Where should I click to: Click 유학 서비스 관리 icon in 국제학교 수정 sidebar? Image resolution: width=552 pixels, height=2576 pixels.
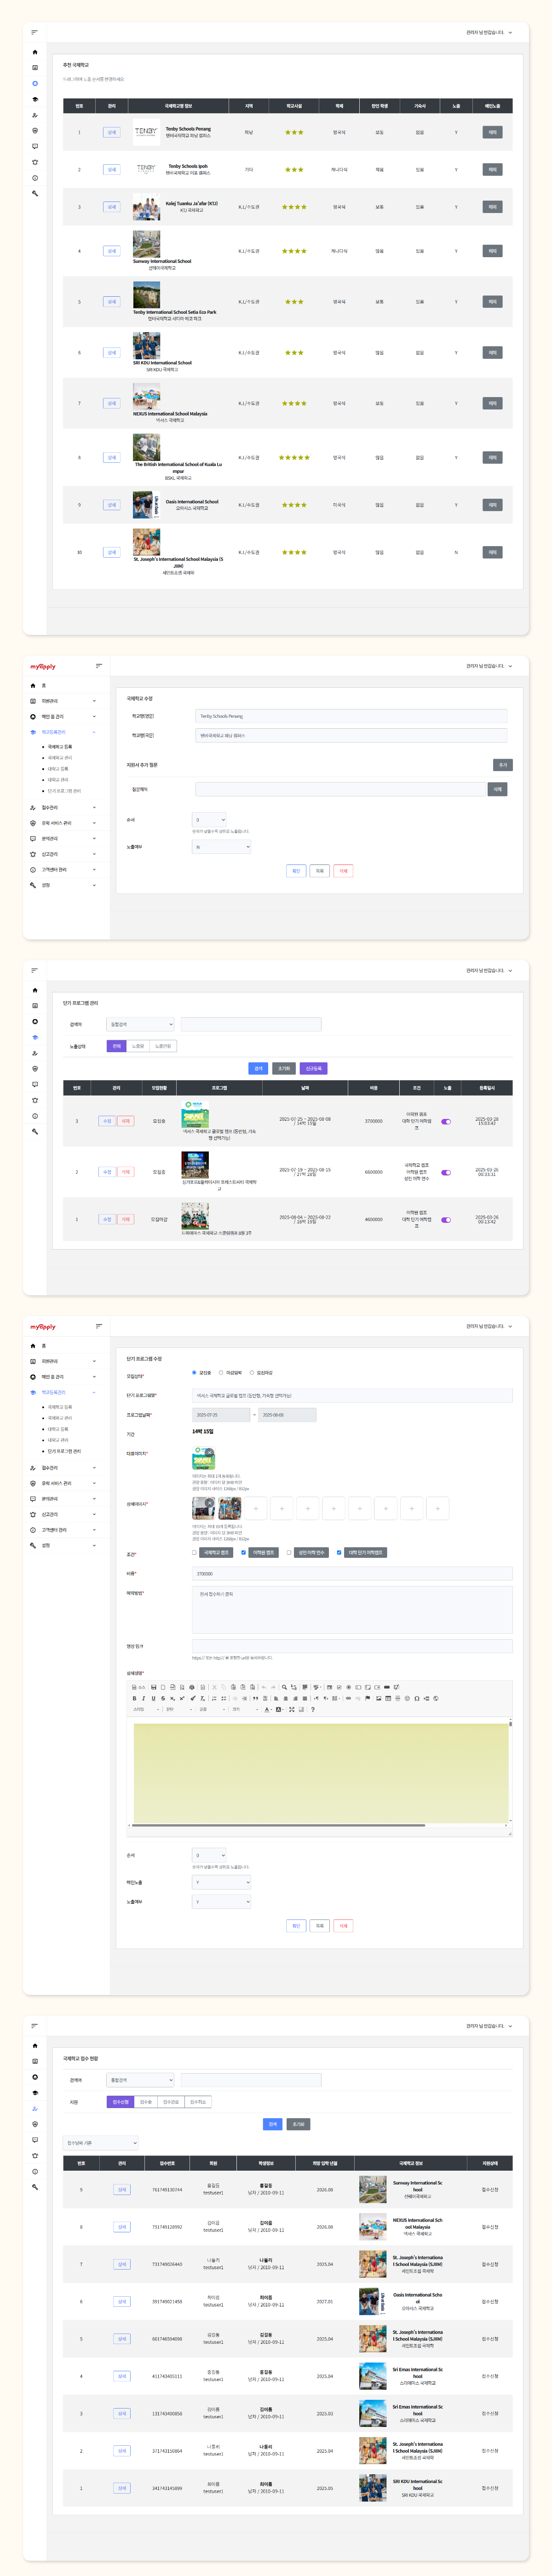33,823
